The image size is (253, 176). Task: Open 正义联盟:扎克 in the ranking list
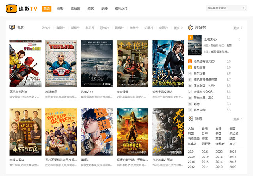[204, 86]
